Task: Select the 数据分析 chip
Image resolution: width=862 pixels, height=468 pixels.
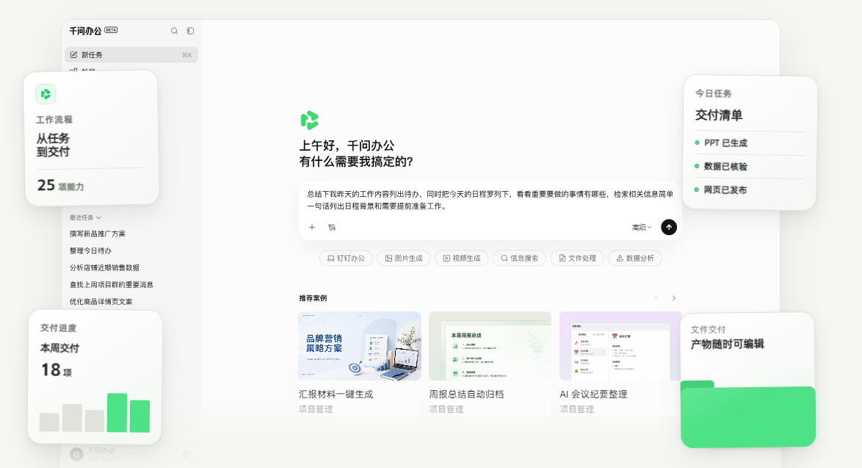Action: [x=635, y=258]
